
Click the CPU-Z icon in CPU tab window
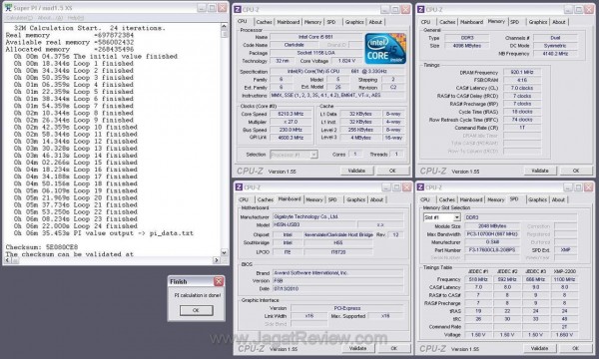click(x=238, y=10)
